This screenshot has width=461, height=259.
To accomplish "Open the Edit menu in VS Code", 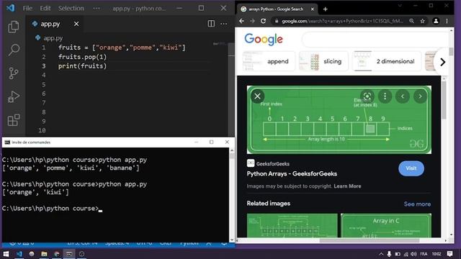I will 45,8.
